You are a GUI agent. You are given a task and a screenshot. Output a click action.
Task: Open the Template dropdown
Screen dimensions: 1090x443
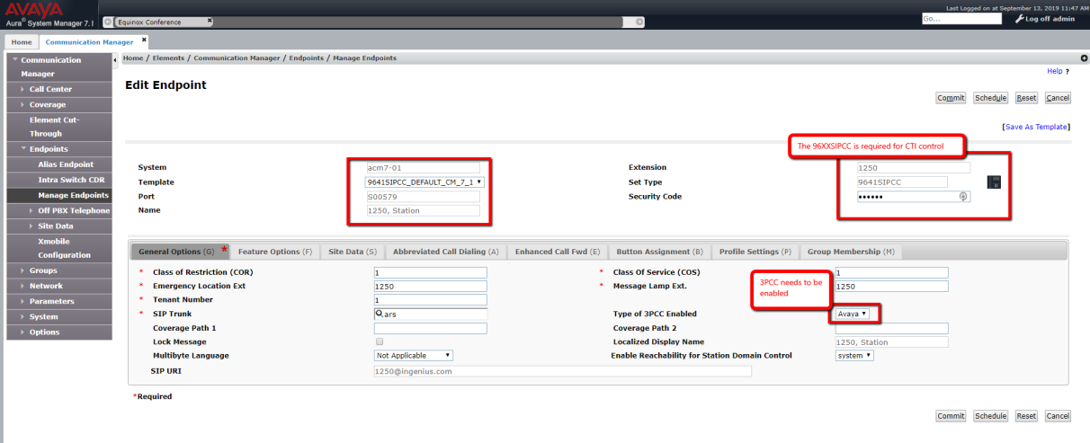tap(424, 182)
